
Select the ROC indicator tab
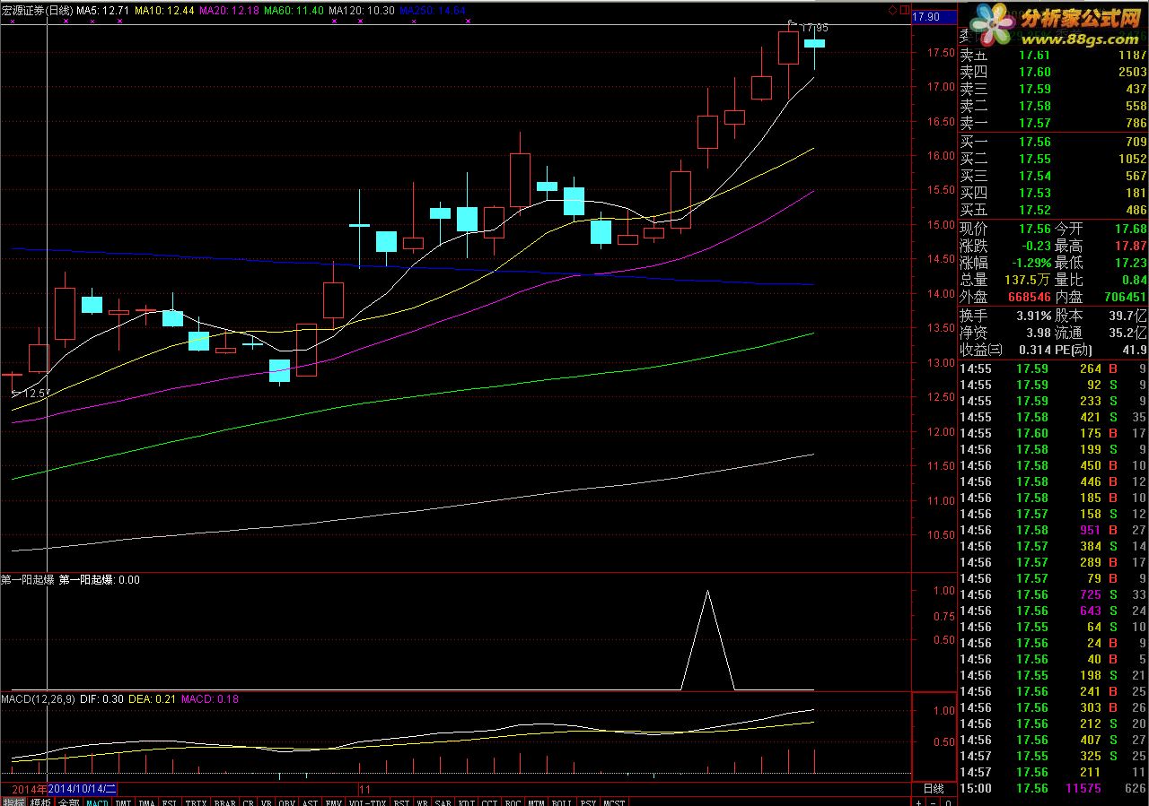513,802
